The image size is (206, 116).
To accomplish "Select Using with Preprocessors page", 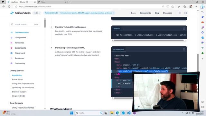I will [23, 83].
